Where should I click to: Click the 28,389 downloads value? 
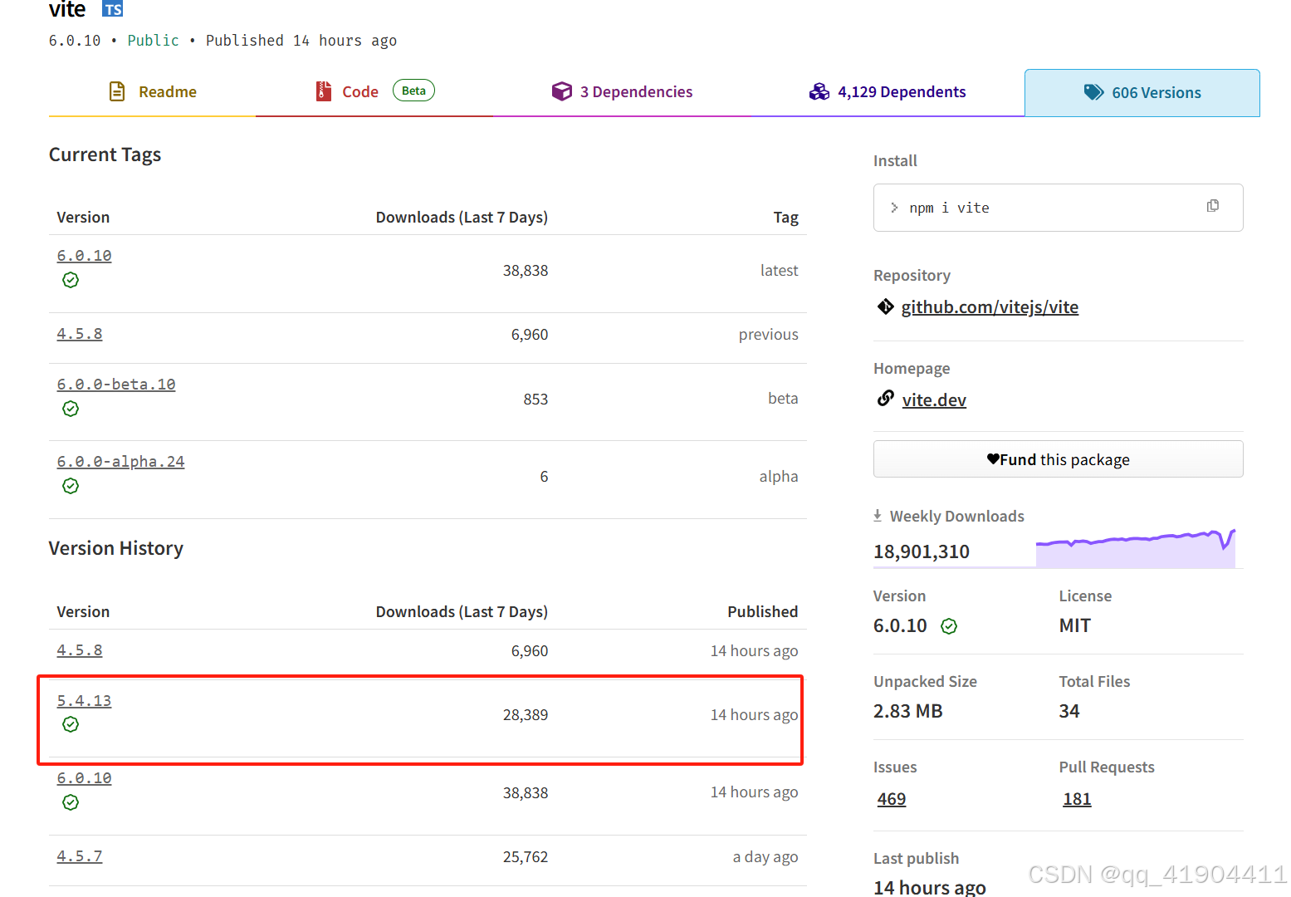[526, 715]
